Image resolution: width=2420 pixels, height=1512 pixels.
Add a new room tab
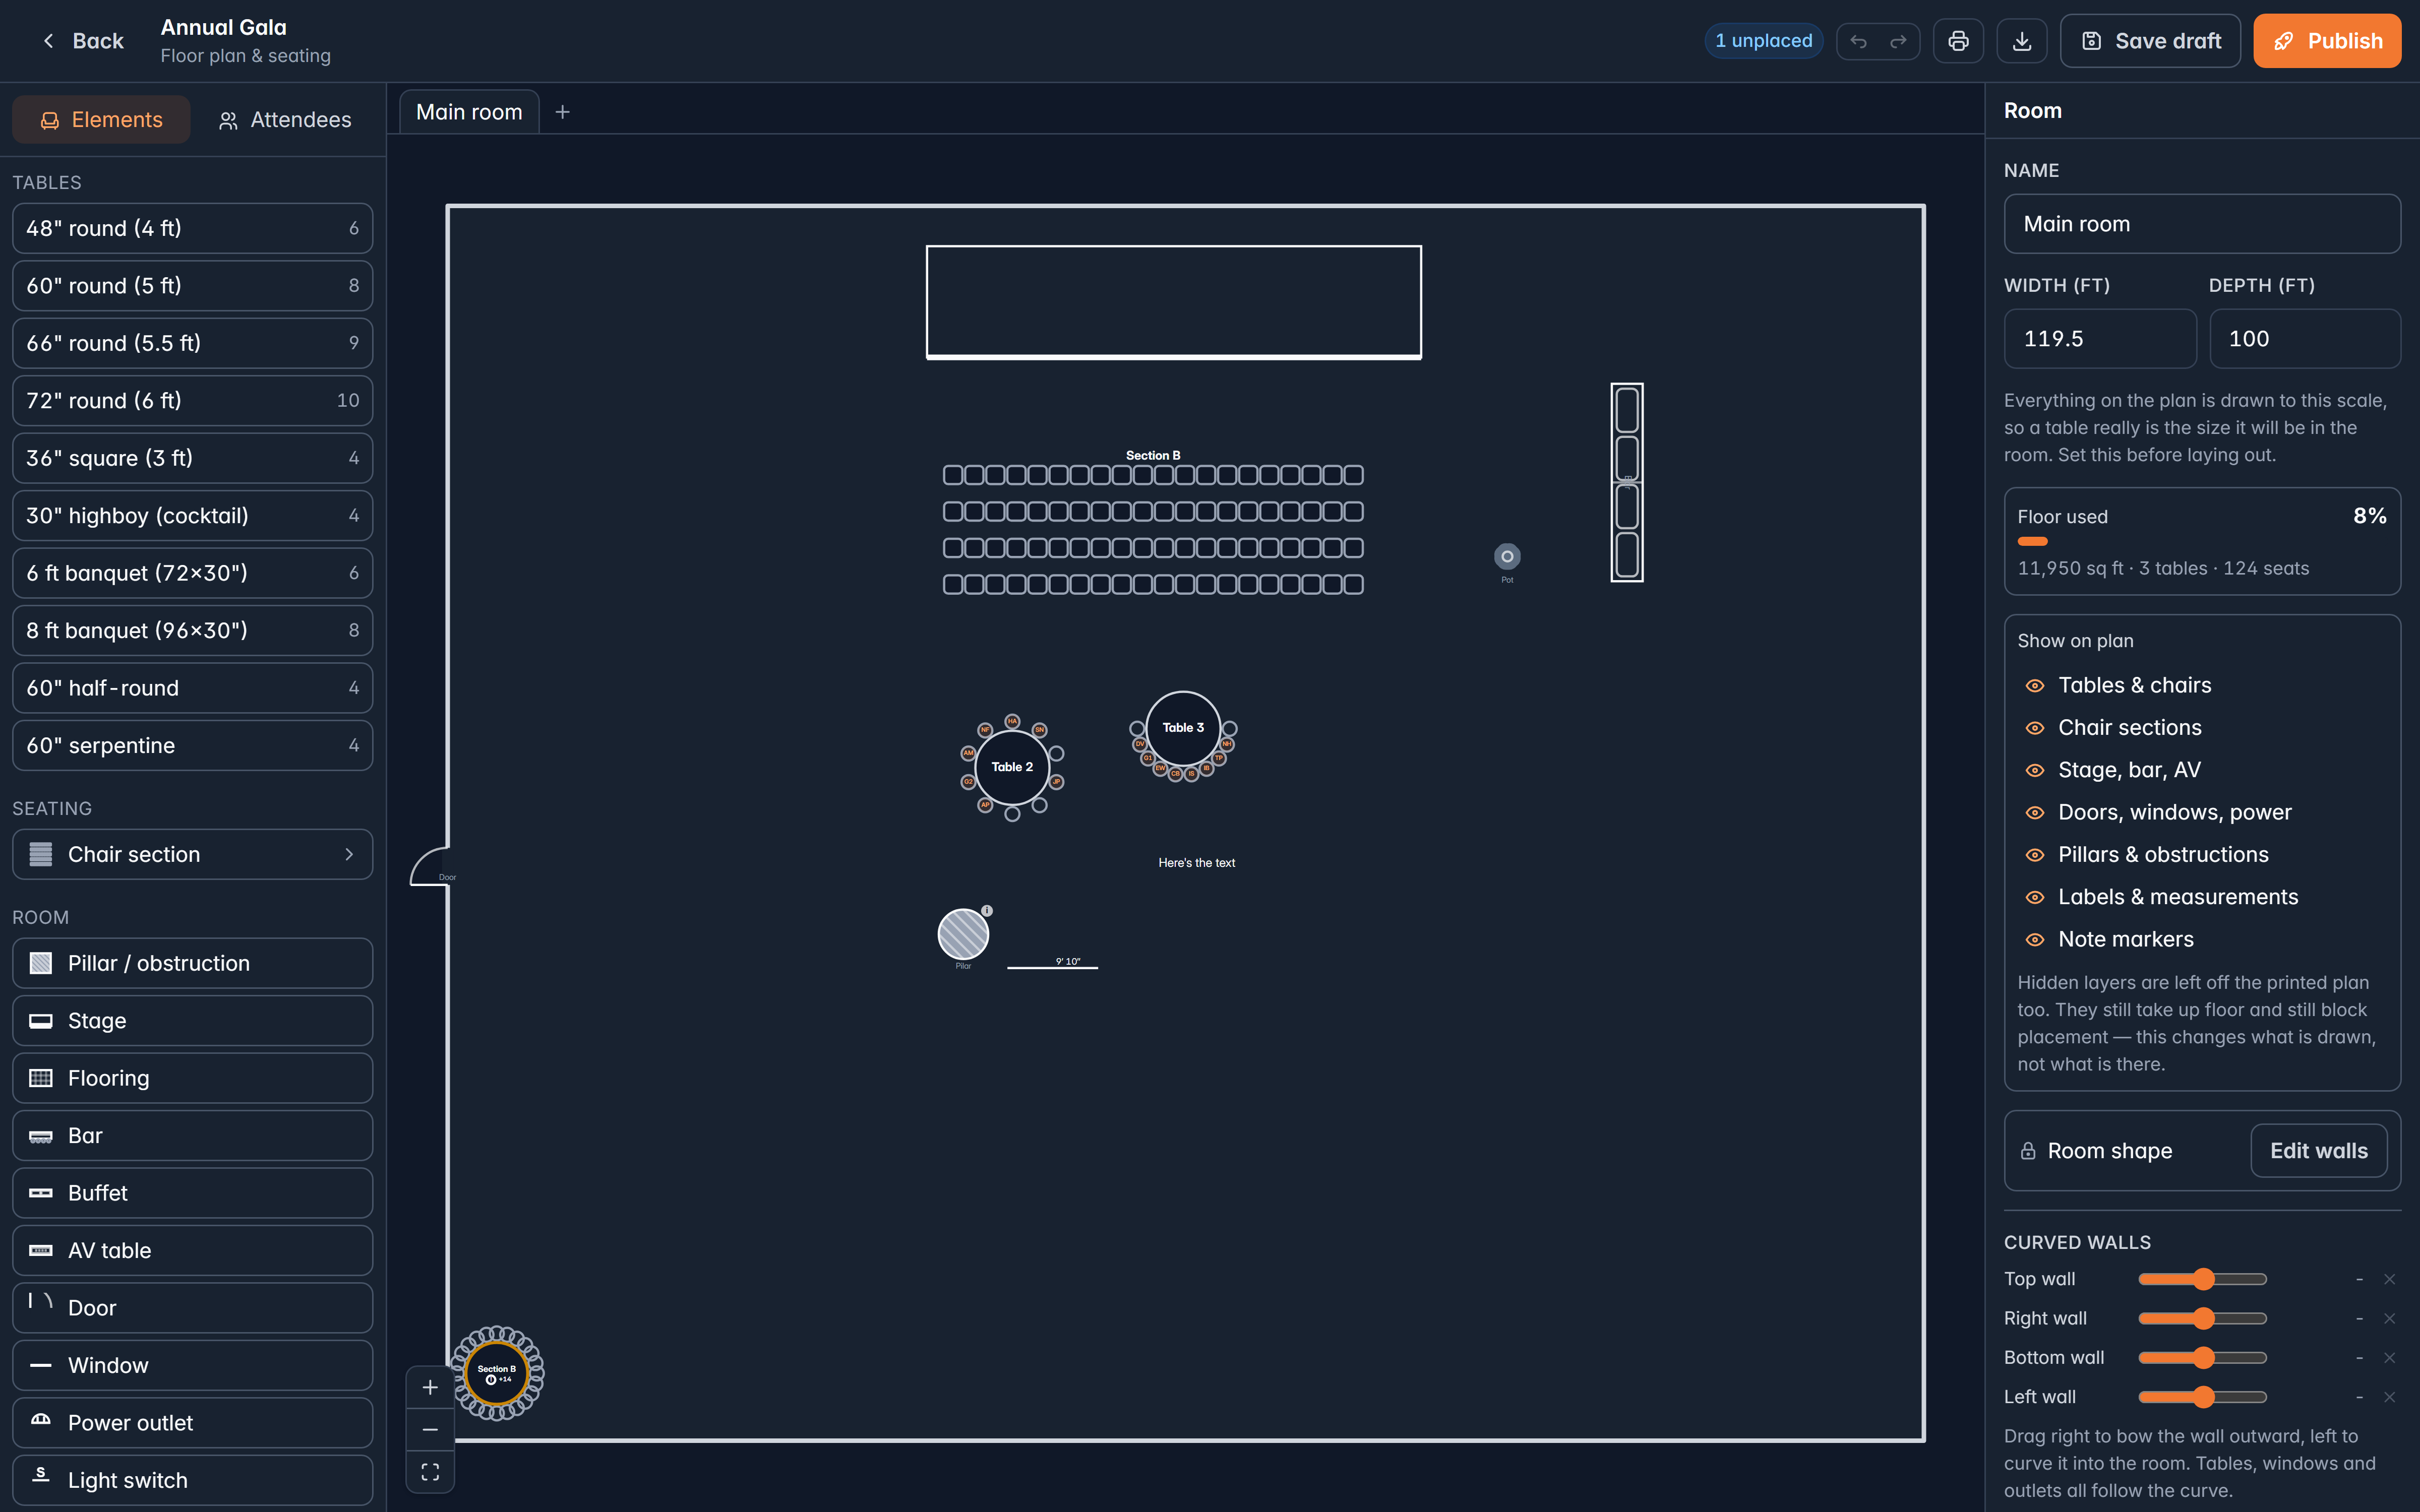[562, 112]
